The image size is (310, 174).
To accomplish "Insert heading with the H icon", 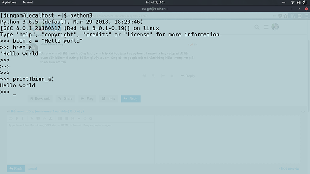I will click(73, 119).
